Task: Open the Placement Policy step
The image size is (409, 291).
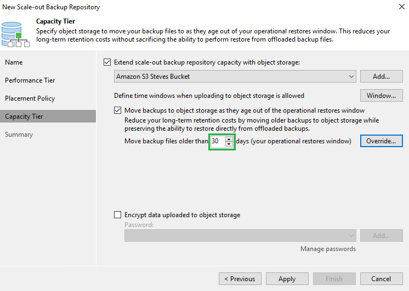Action: click(30, 98)
